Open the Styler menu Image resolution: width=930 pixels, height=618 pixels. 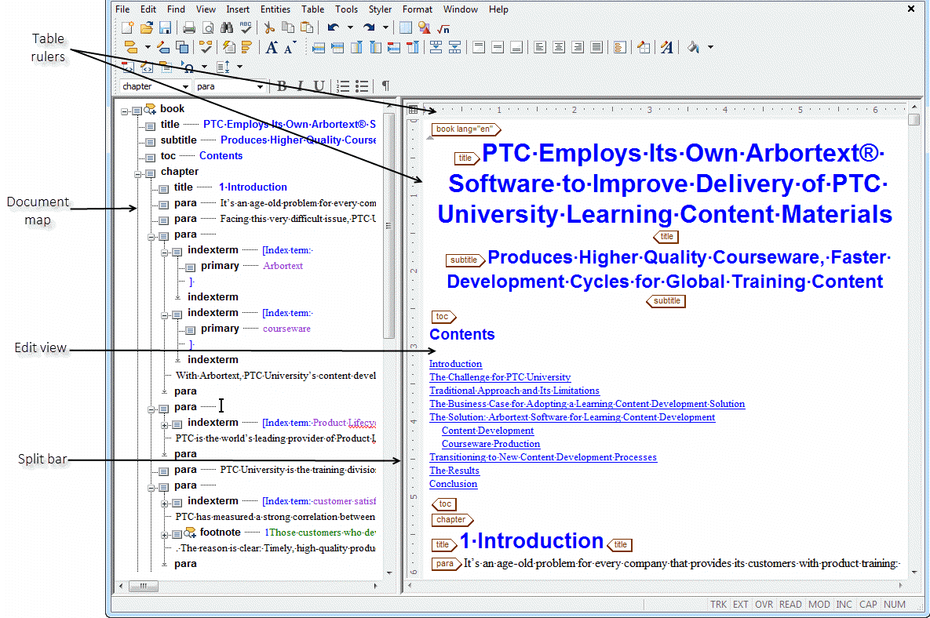(x=380, y=9)
